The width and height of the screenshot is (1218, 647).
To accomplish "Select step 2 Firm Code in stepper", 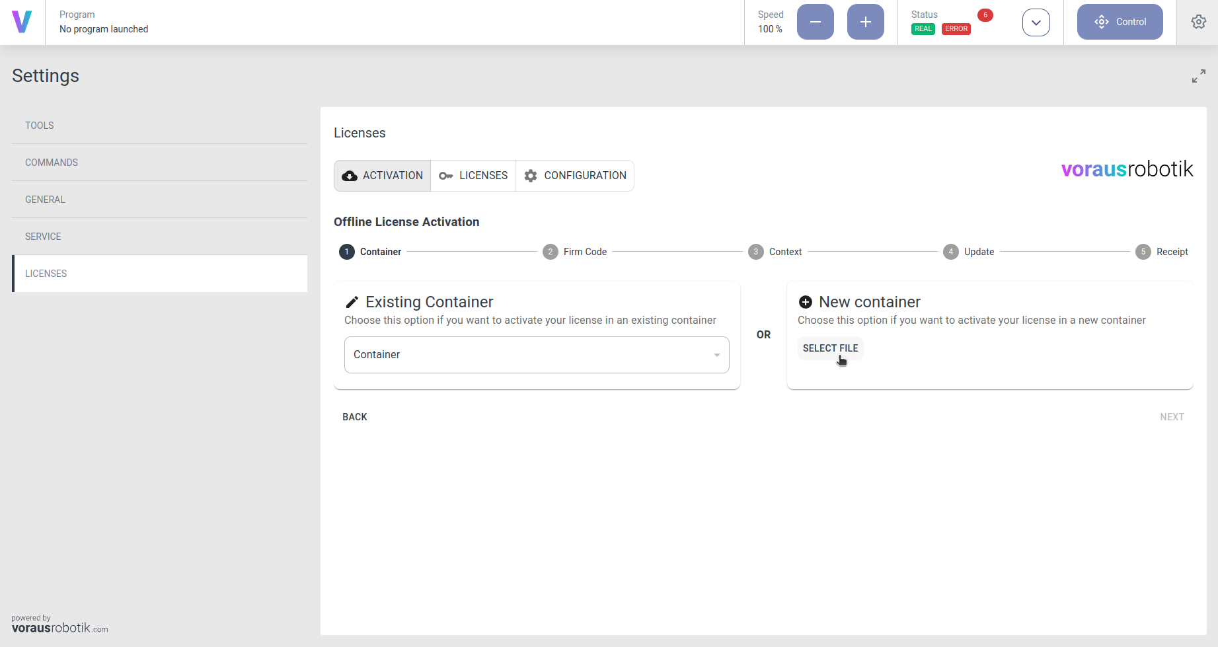I will pyautogui.click(x=574, y=252).
